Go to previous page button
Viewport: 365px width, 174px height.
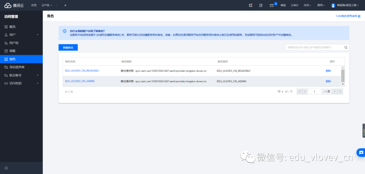305,92
